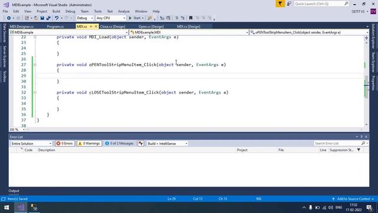This screenshot has height=213, width=378.
Task: Click the yellow notifications filter flag icon
Action: click(280, 4)
